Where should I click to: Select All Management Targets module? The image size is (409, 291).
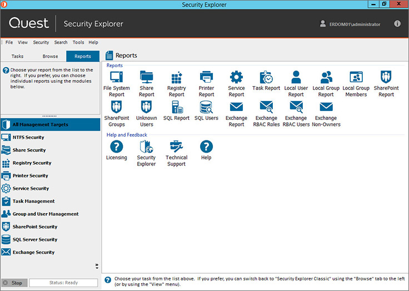pos(50,124)
